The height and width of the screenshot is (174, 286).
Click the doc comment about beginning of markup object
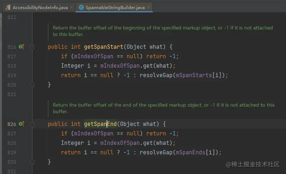pos(163,31)
